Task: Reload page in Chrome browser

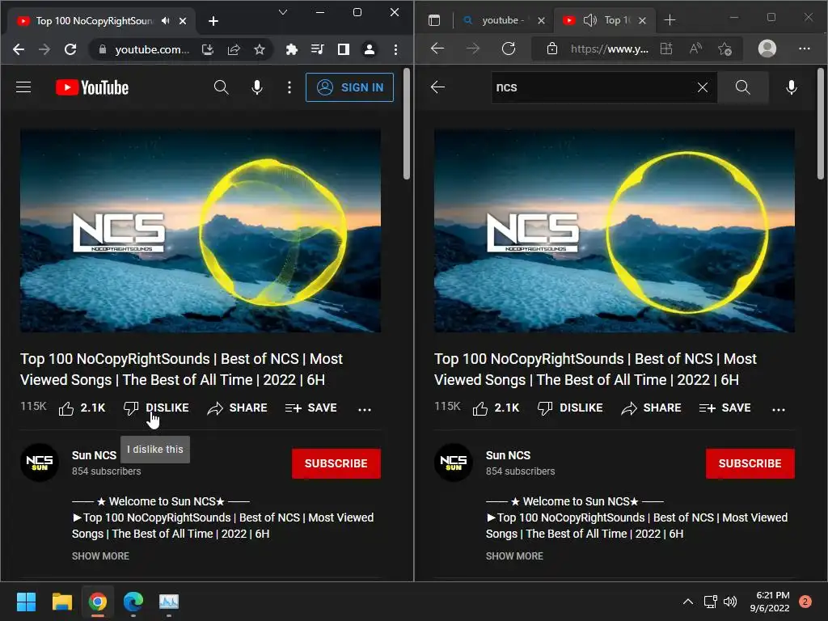Action: point(70,49)
